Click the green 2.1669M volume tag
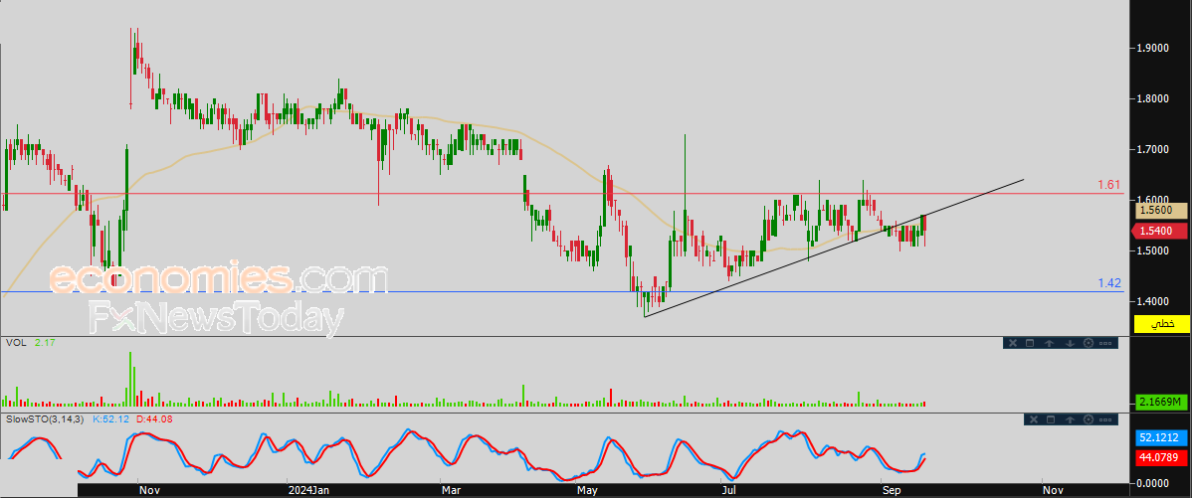Viewport: 1192px width, 498px height. point(1160,402)
